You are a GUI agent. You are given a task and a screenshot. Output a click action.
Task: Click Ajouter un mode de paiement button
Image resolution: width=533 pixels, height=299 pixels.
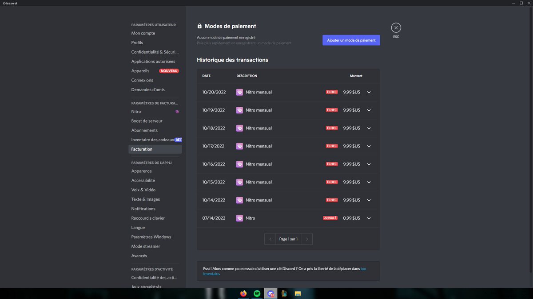(351, 40)
